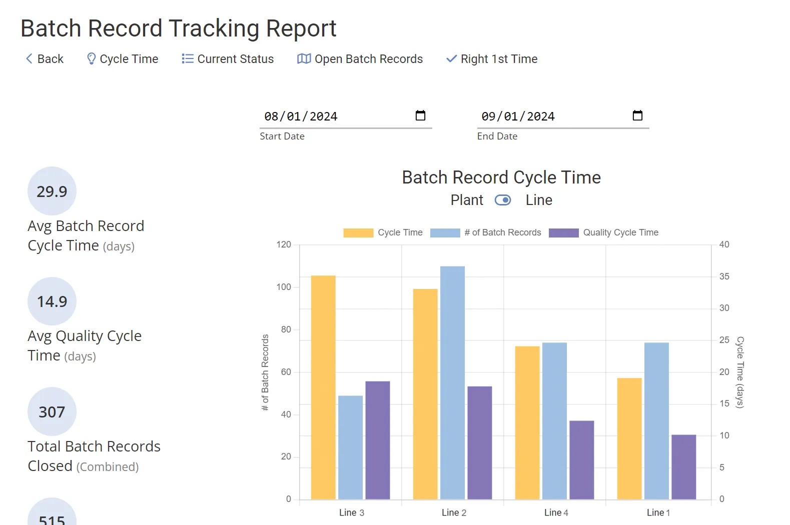Screen dimensions: 790x525
Task: Click the Open Batch Records map icon
Action: click(304, 59)
